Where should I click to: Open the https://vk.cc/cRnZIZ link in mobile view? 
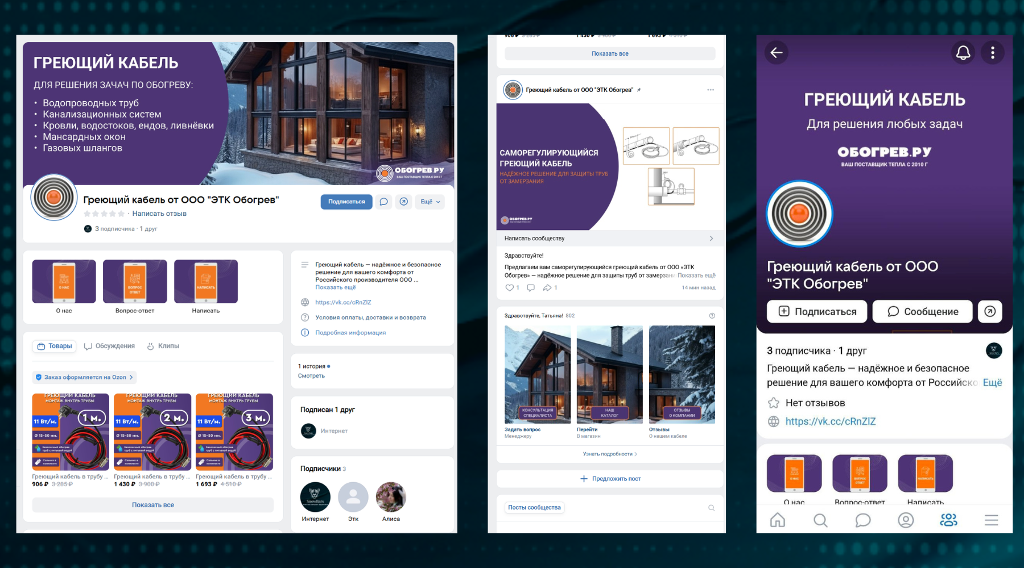[x=831, y=421]
